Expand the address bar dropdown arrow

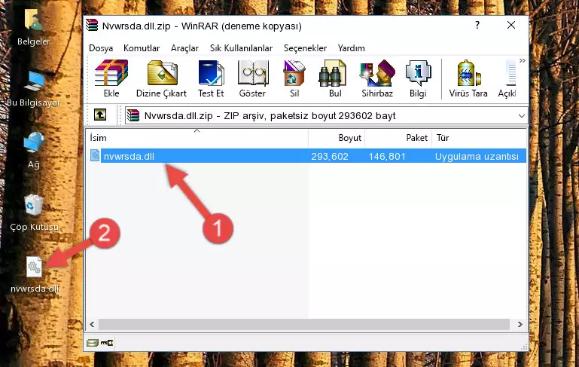521,116
